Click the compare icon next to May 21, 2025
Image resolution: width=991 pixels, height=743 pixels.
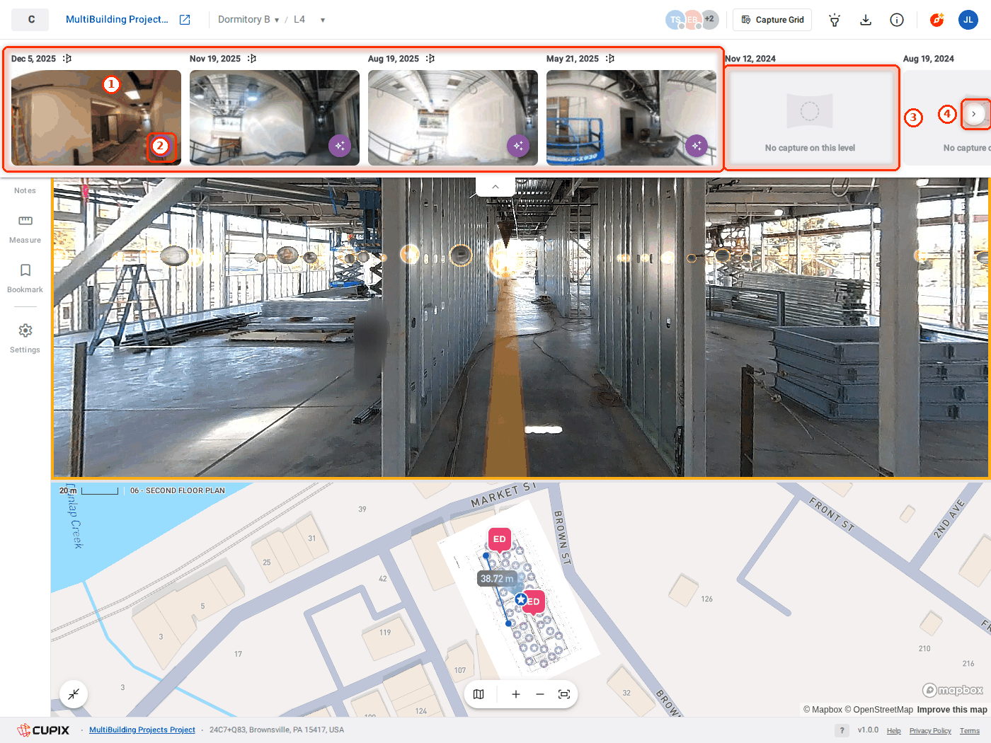click(610, 59)
